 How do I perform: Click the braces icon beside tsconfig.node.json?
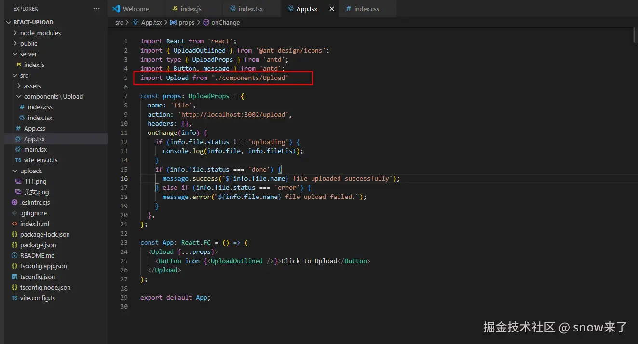tap(14, 287)
